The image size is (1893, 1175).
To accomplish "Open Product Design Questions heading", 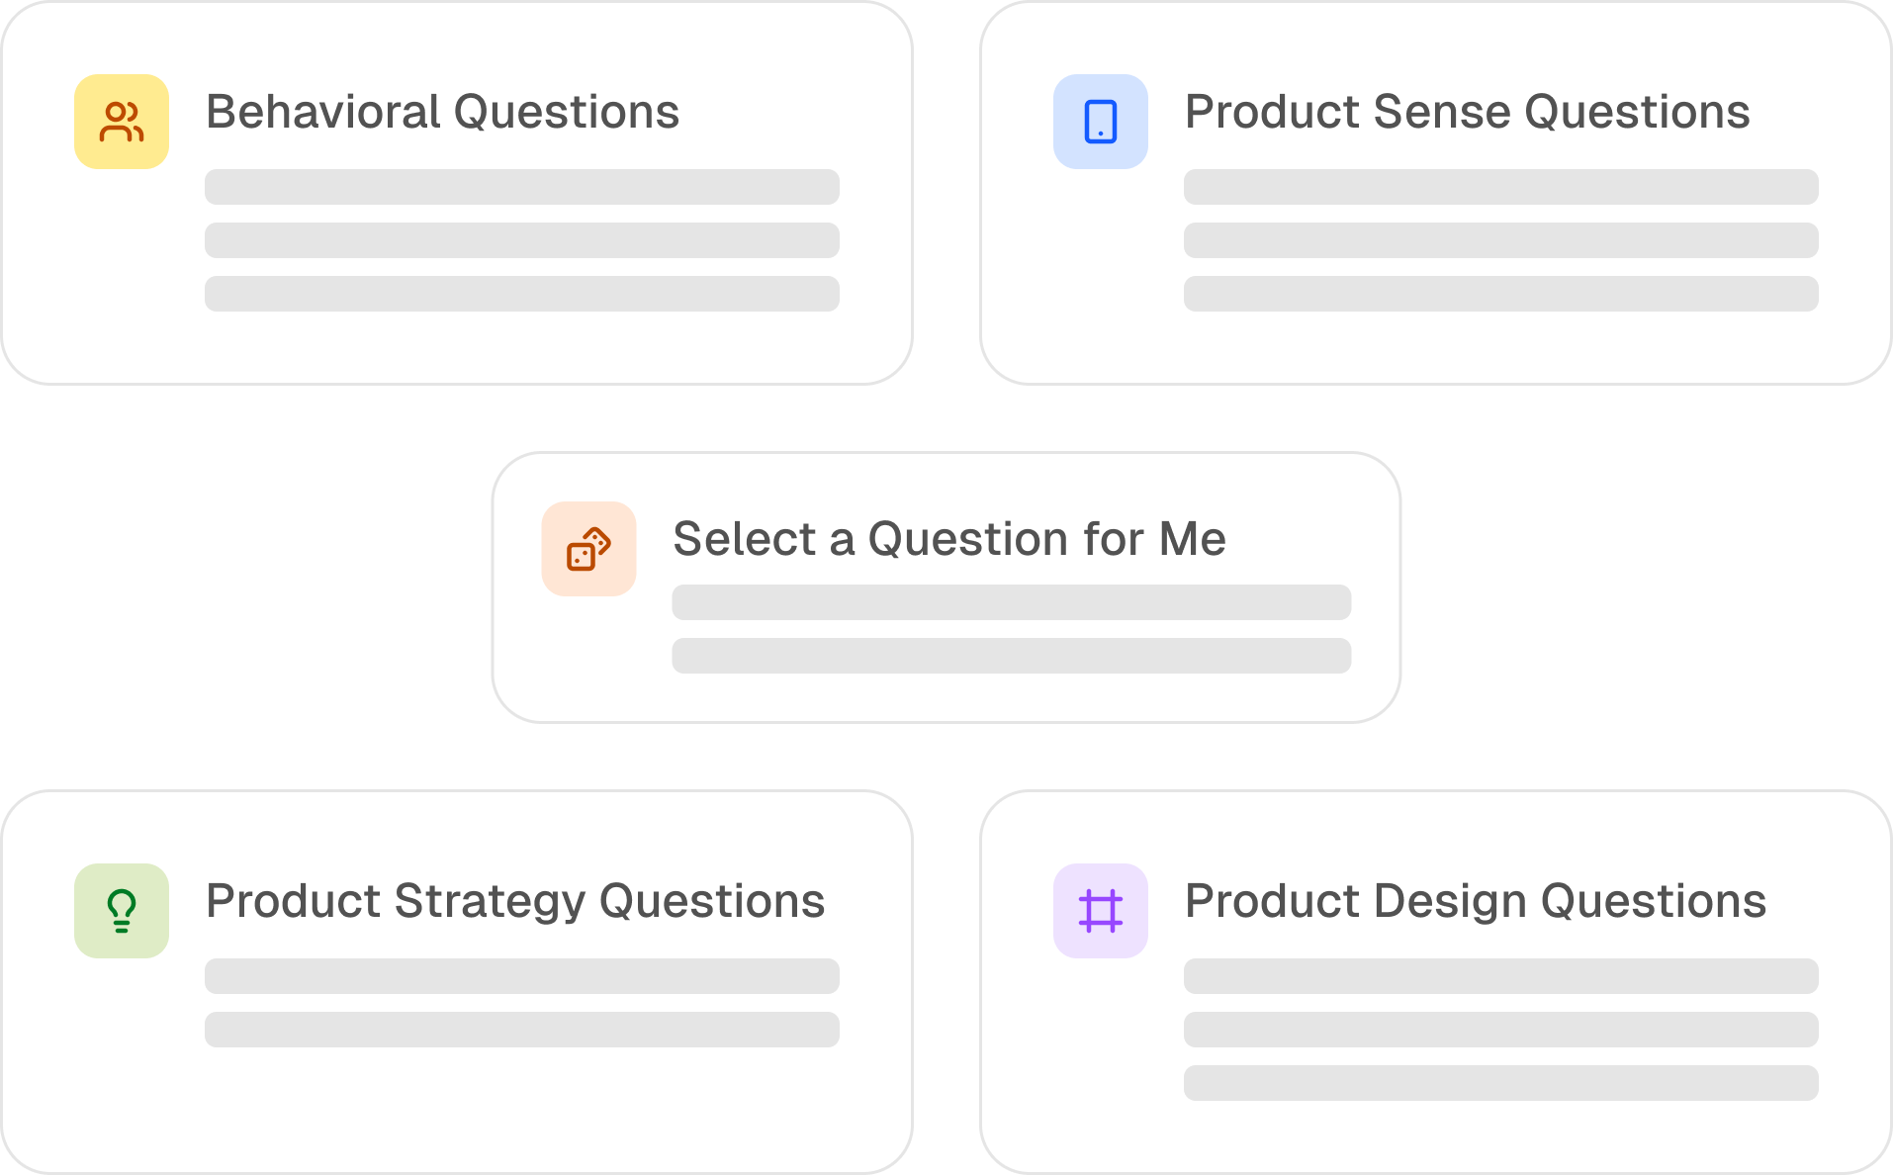I will [1475, 901].
